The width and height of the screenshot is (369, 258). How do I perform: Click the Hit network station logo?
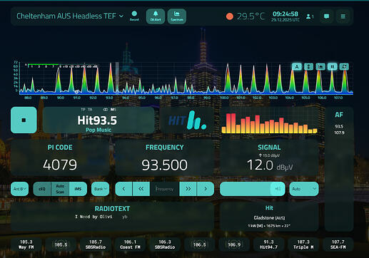[187, 120]
